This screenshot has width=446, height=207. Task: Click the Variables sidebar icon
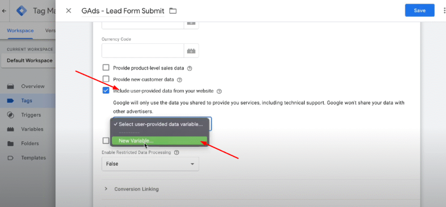(x=10, y=129)
